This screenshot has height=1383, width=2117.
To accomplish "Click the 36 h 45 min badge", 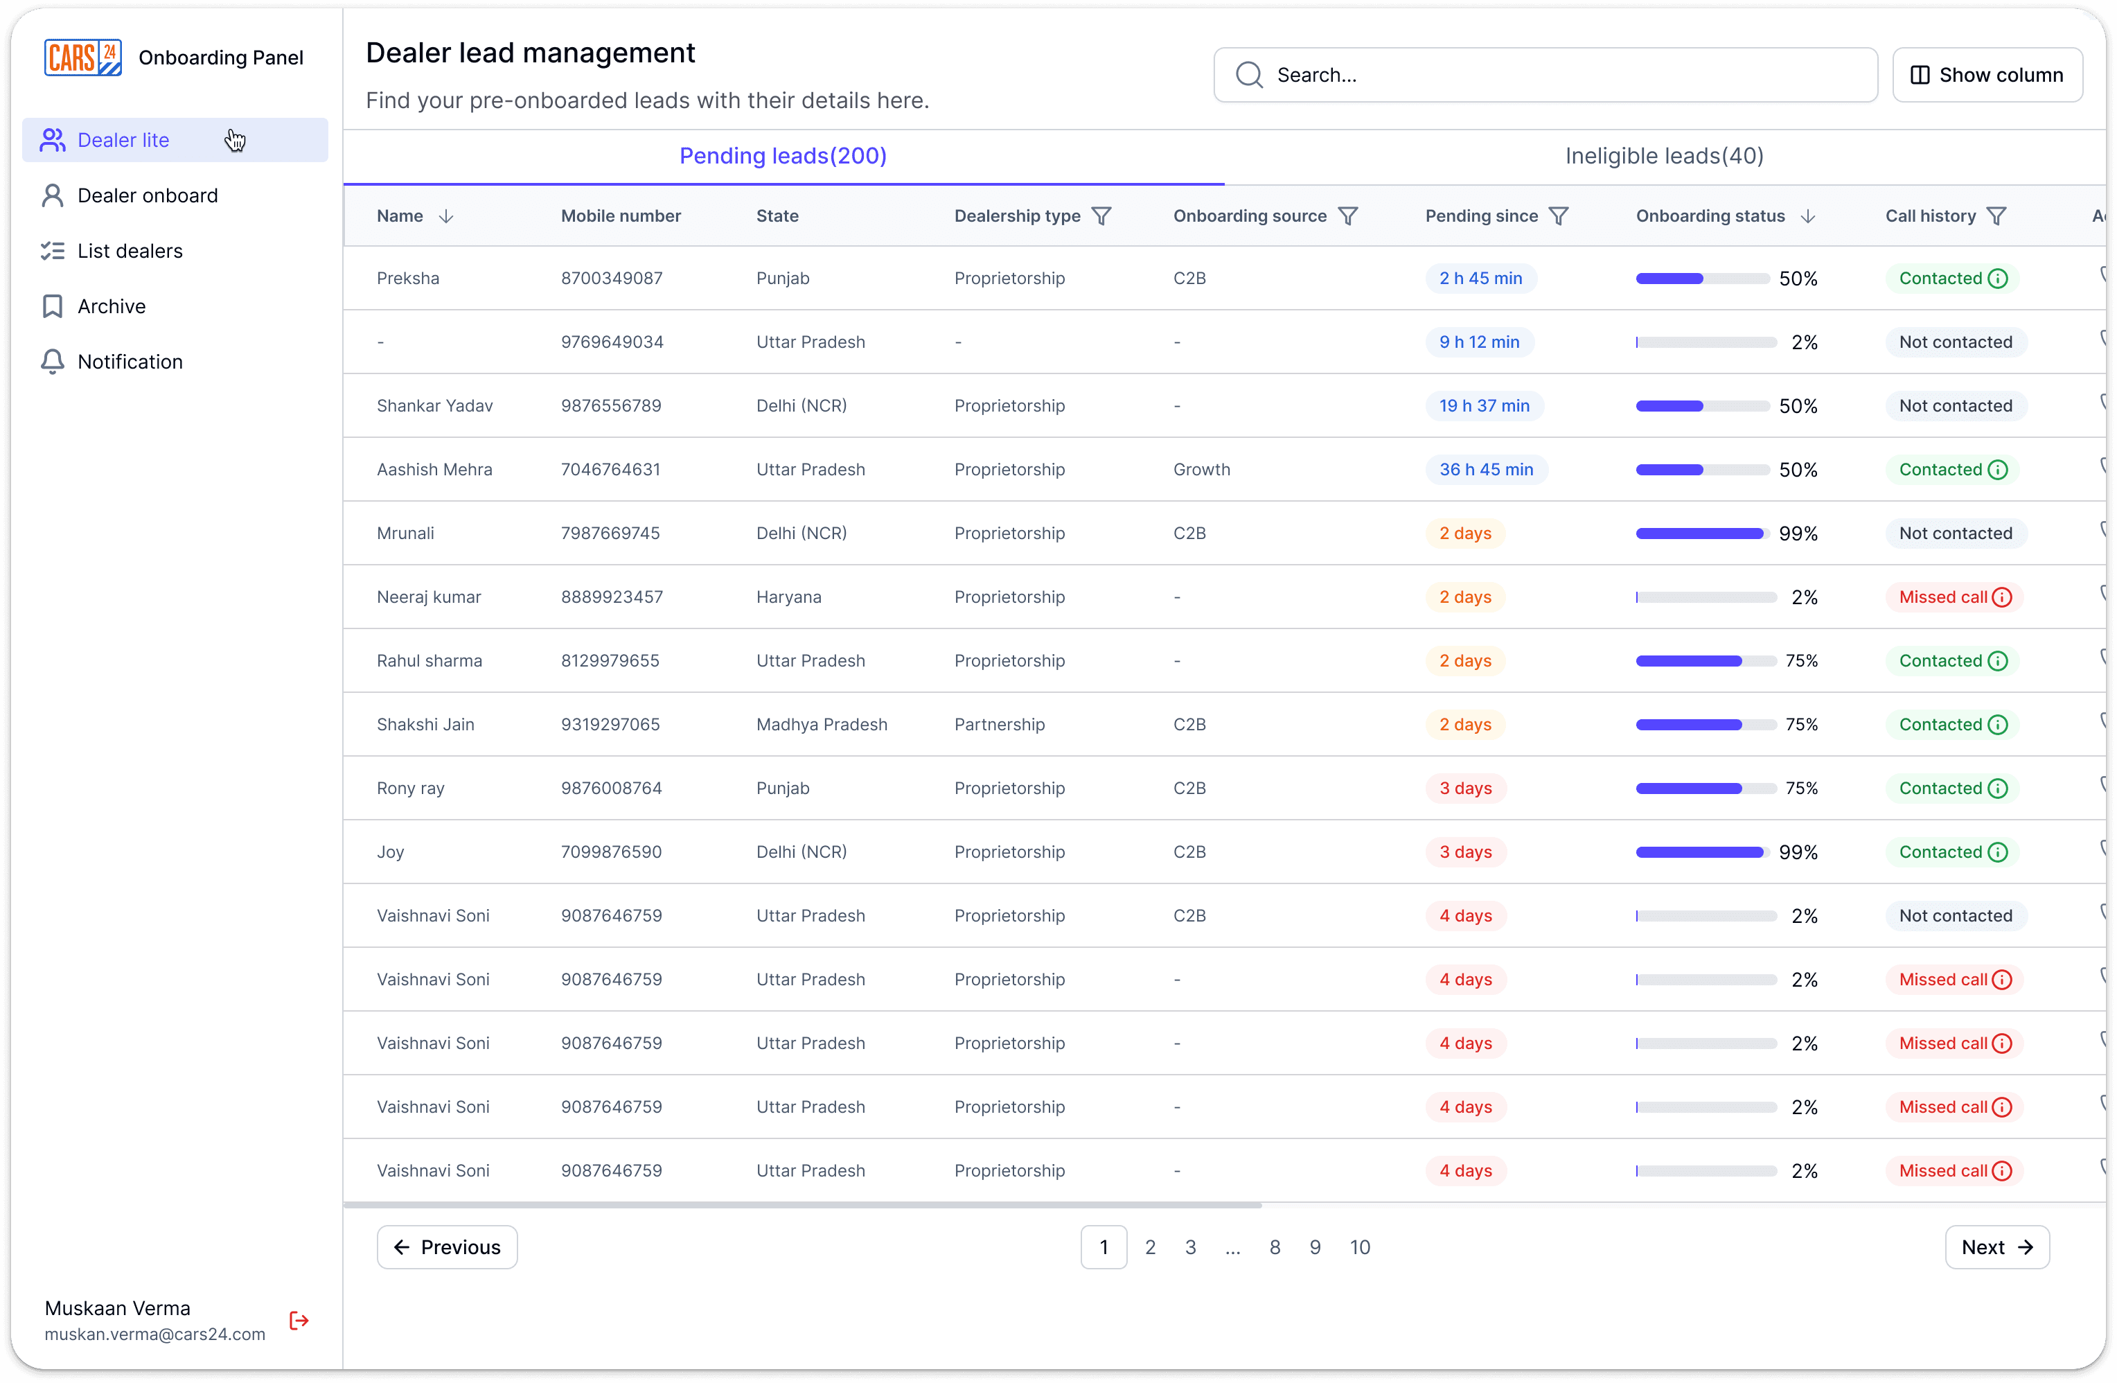I will pos(1487,470).
